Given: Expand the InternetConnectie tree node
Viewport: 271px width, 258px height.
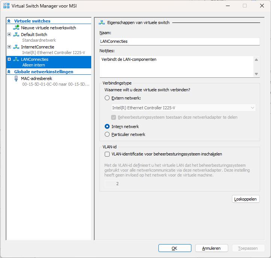Looking at the screenshot, I should coord(9,47).
